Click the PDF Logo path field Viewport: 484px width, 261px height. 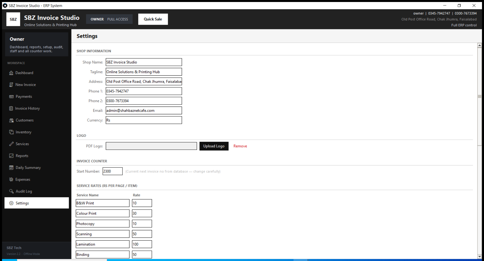[x=151, y=146]
